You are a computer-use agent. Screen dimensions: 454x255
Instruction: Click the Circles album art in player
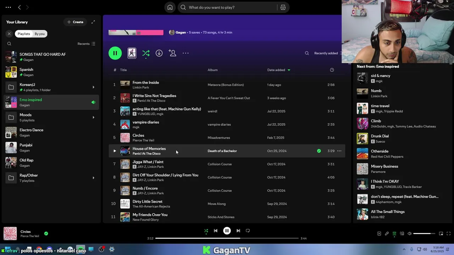click(10, 234)
